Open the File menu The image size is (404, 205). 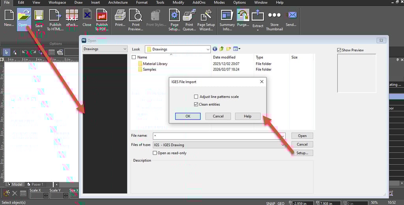pyautogui.click(x=7, y=3)
